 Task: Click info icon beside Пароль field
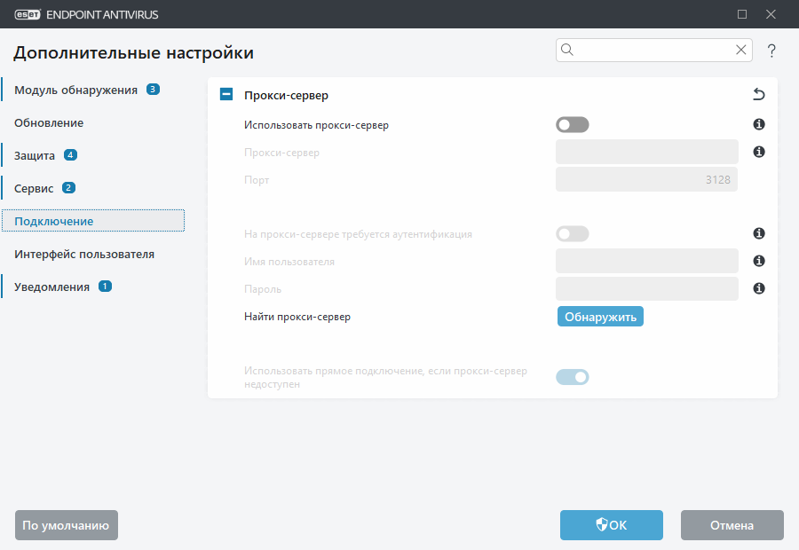(x=759, y=289)
